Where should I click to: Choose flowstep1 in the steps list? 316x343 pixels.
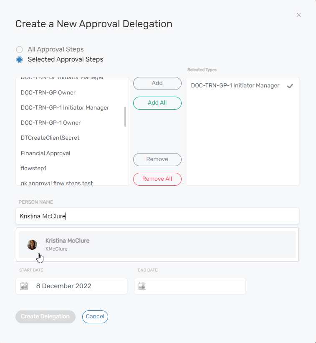coord(34,168)
